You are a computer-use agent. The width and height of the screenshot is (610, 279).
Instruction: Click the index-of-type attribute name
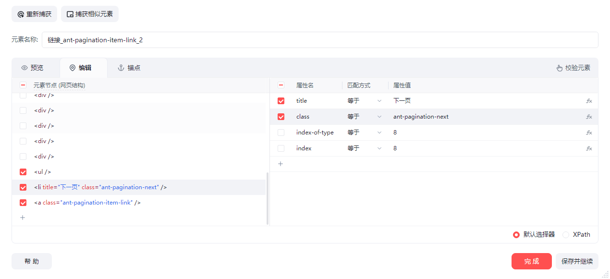pyautogui.click(x=315, y=133)
